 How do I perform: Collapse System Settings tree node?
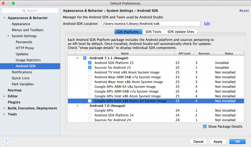(8, 36)
